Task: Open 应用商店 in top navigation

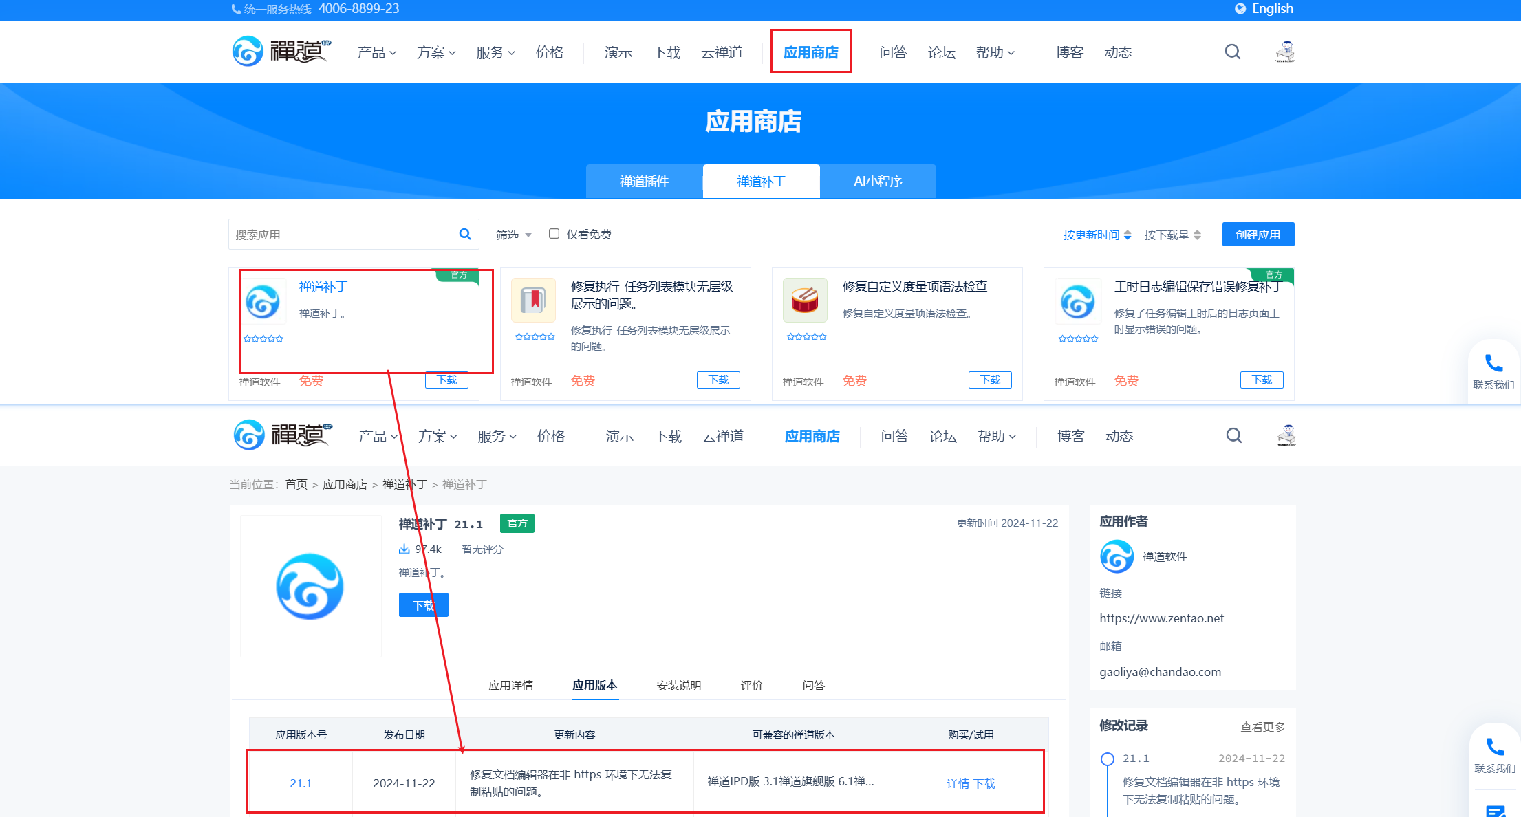Action: [x=811, y=52]
